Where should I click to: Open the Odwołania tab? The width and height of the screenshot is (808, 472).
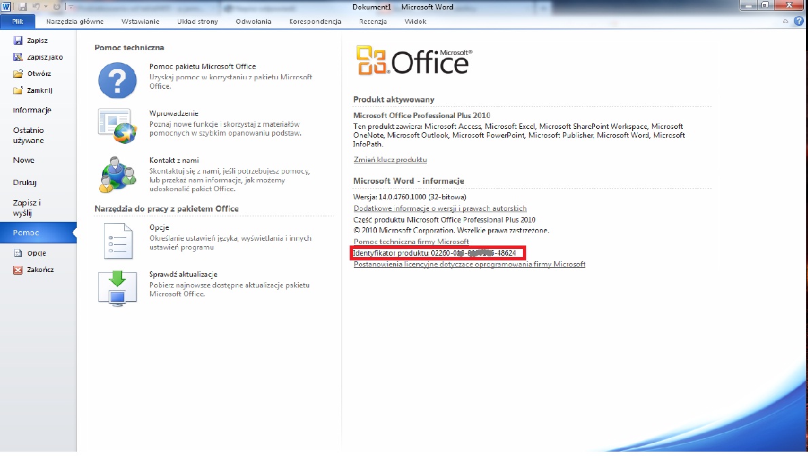point(253,22)
